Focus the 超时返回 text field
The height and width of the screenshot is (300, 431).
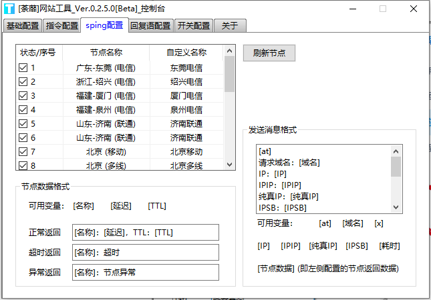[x=145, y=252]
